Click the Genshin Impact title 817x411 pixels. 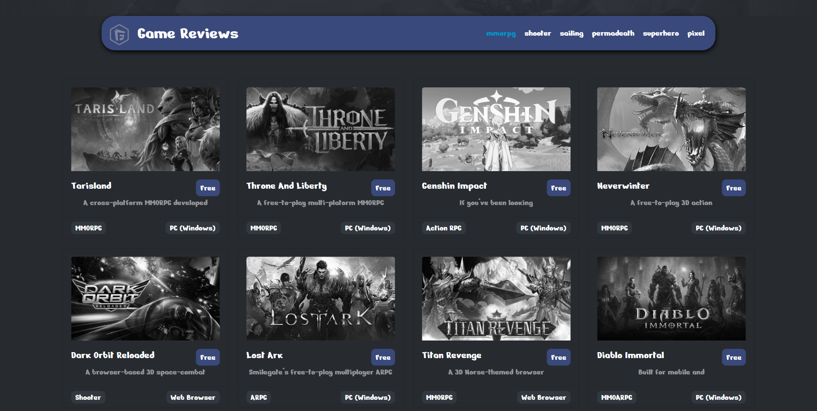click(x=455, y=186)
